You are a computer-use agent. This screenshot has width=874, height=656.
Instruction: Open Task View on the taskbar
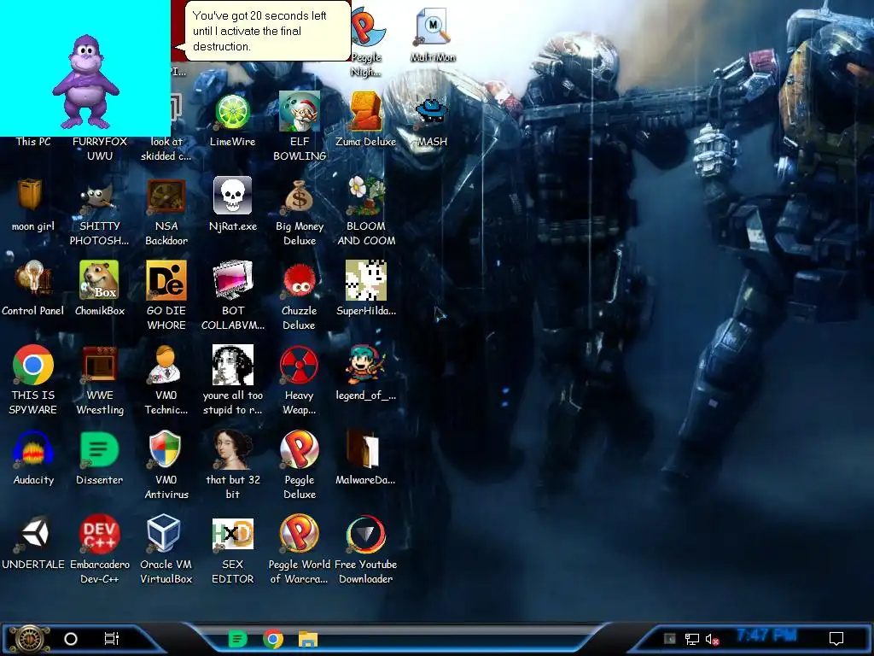[112, 639]
